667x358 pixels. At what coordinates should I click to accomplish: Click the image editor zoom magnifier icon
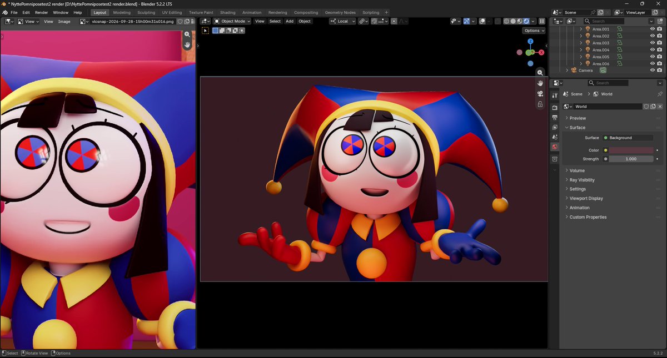(x=188, y=34)
